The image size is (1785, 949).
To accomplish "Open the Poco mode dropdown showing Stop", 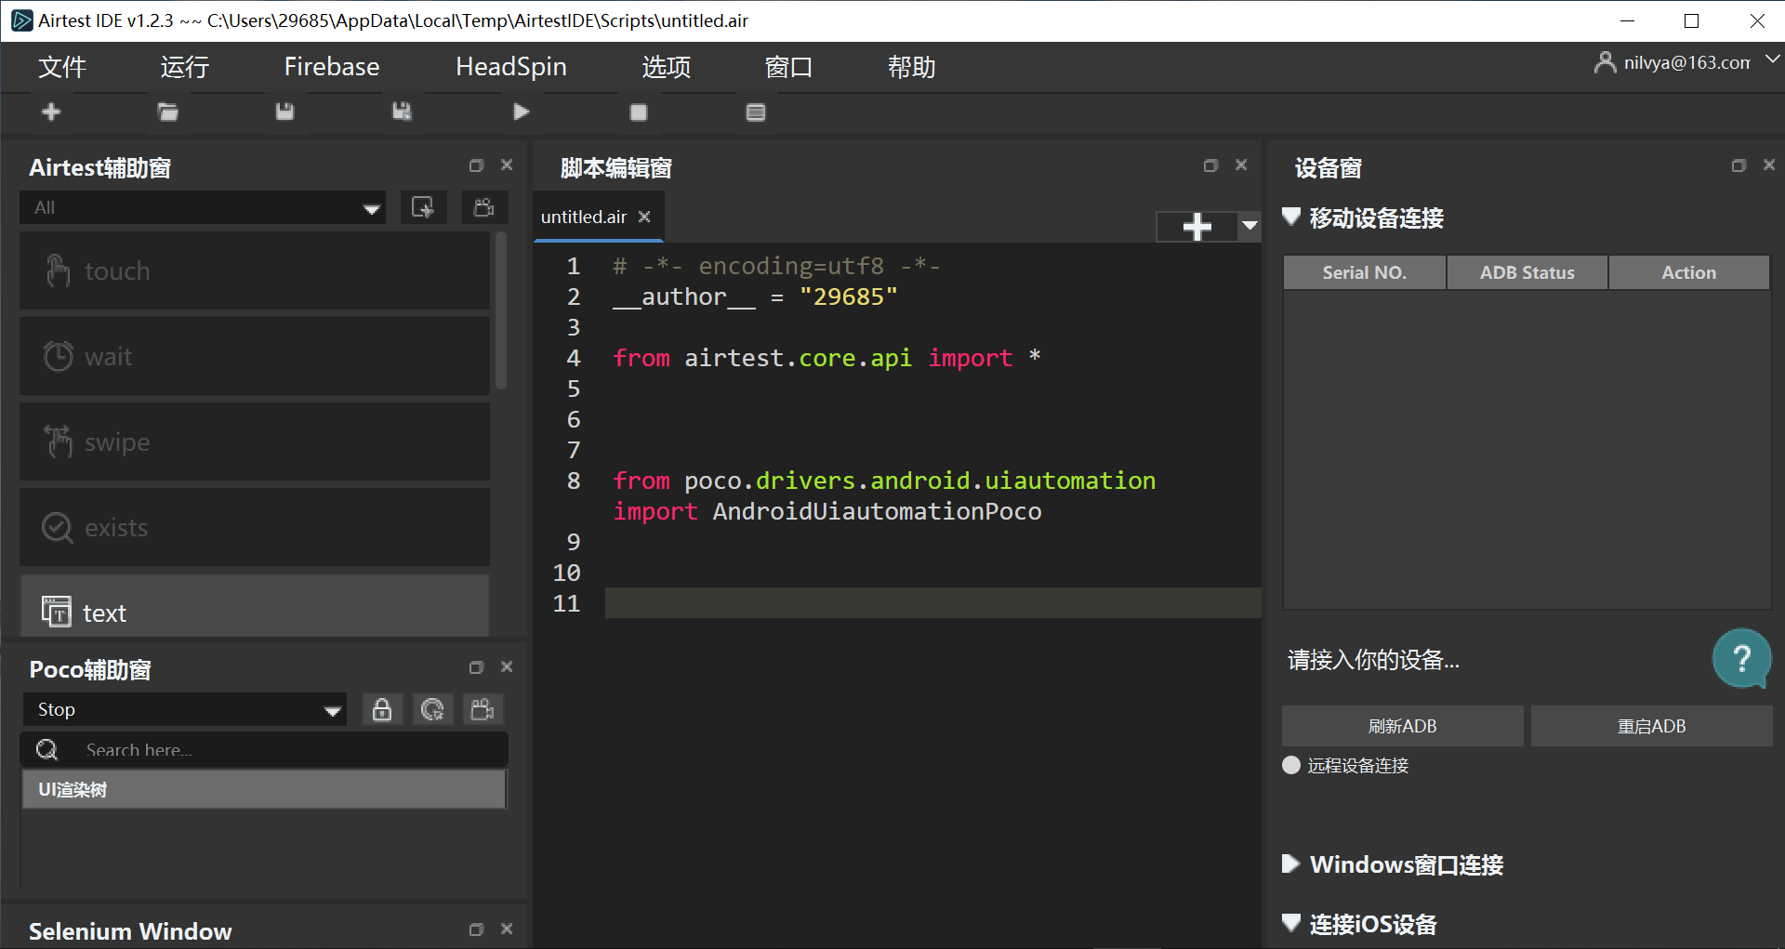I will [x=185, y=710].
